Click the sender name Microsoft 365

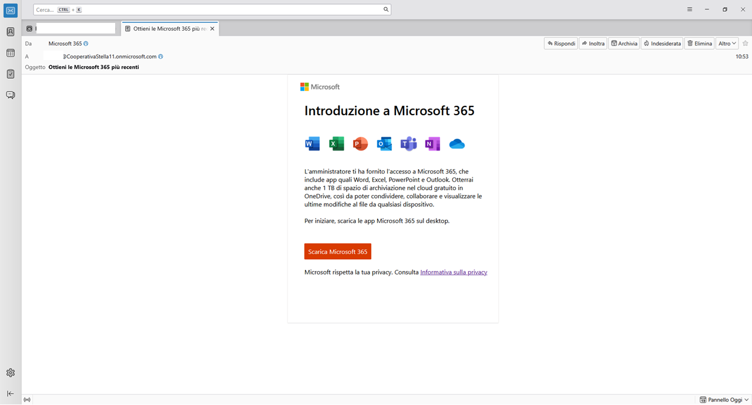[x=65, y=43]
